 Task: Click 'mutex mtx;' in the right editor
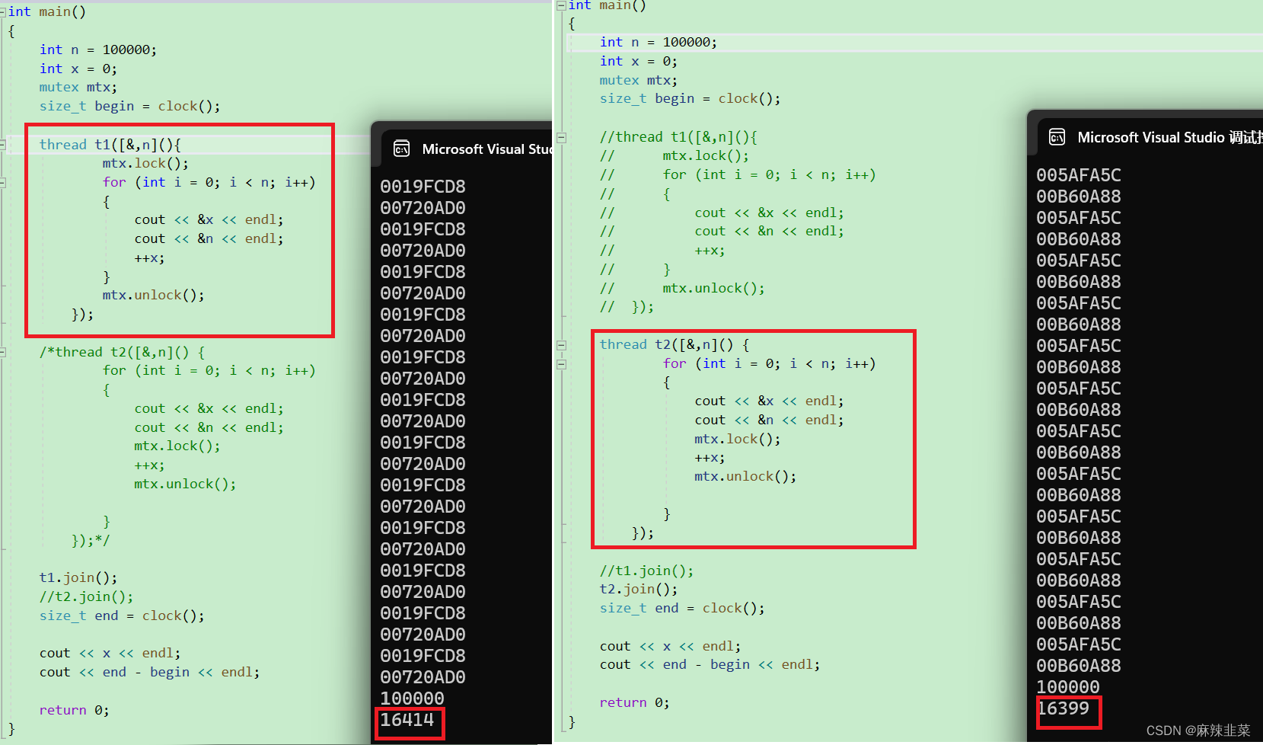[639, 80]
